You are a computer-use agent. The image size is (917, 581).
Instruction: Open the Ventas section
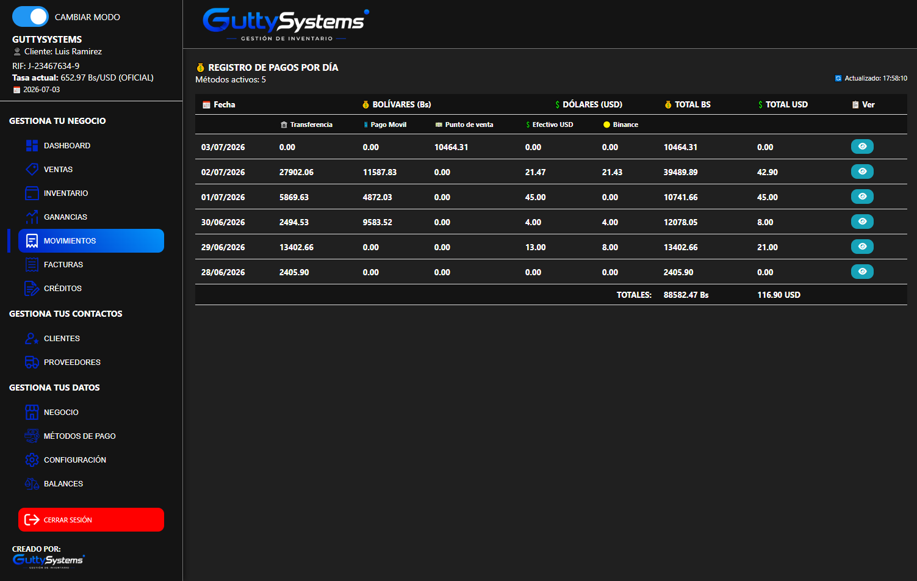[91, 169]
